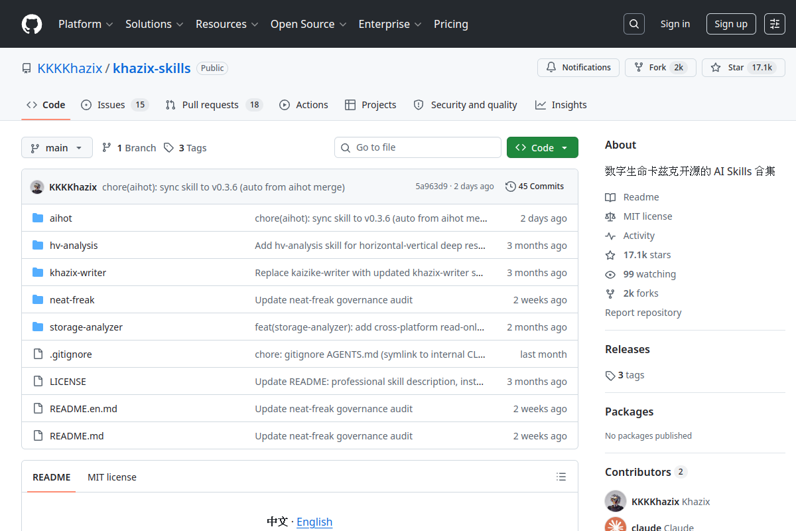
Task: Open the README.en.md file
Action: coord(84,409)
